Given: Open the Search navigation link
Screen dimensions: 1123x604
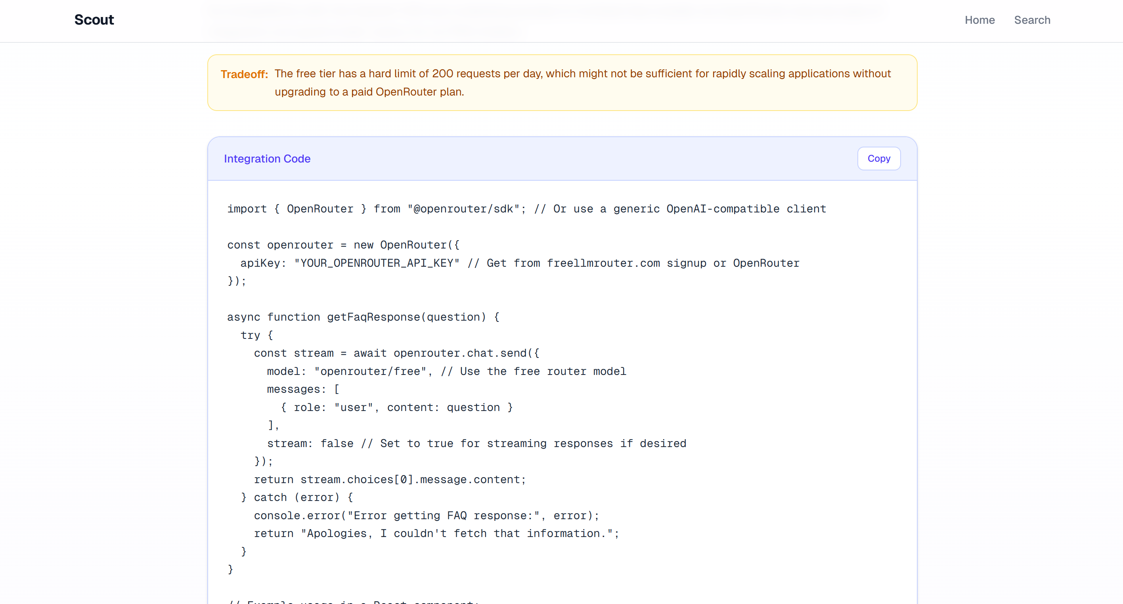Looking at the screenshot, I should pos(1032,20).
